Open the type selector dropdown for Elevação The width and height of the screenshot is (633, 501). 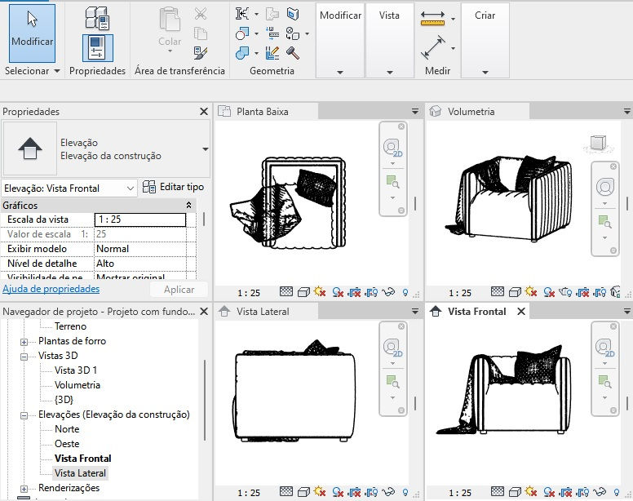pos(206,149)
